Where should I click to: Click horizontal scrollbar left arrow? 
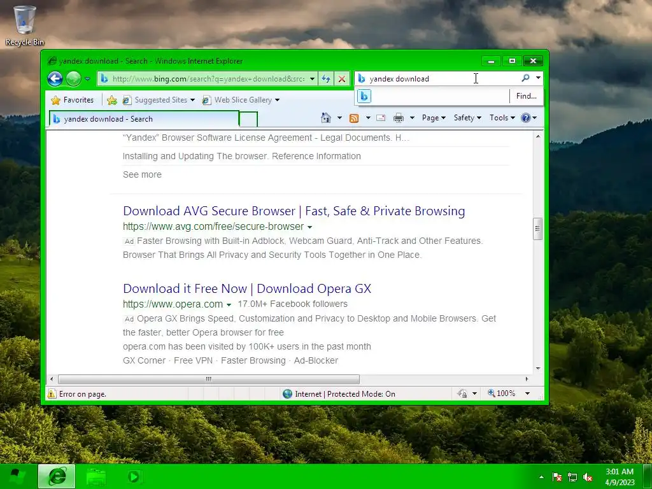[52, 379]
